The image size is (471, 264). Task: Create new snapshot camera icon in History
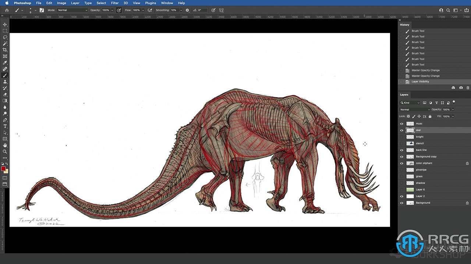point(461,88)
